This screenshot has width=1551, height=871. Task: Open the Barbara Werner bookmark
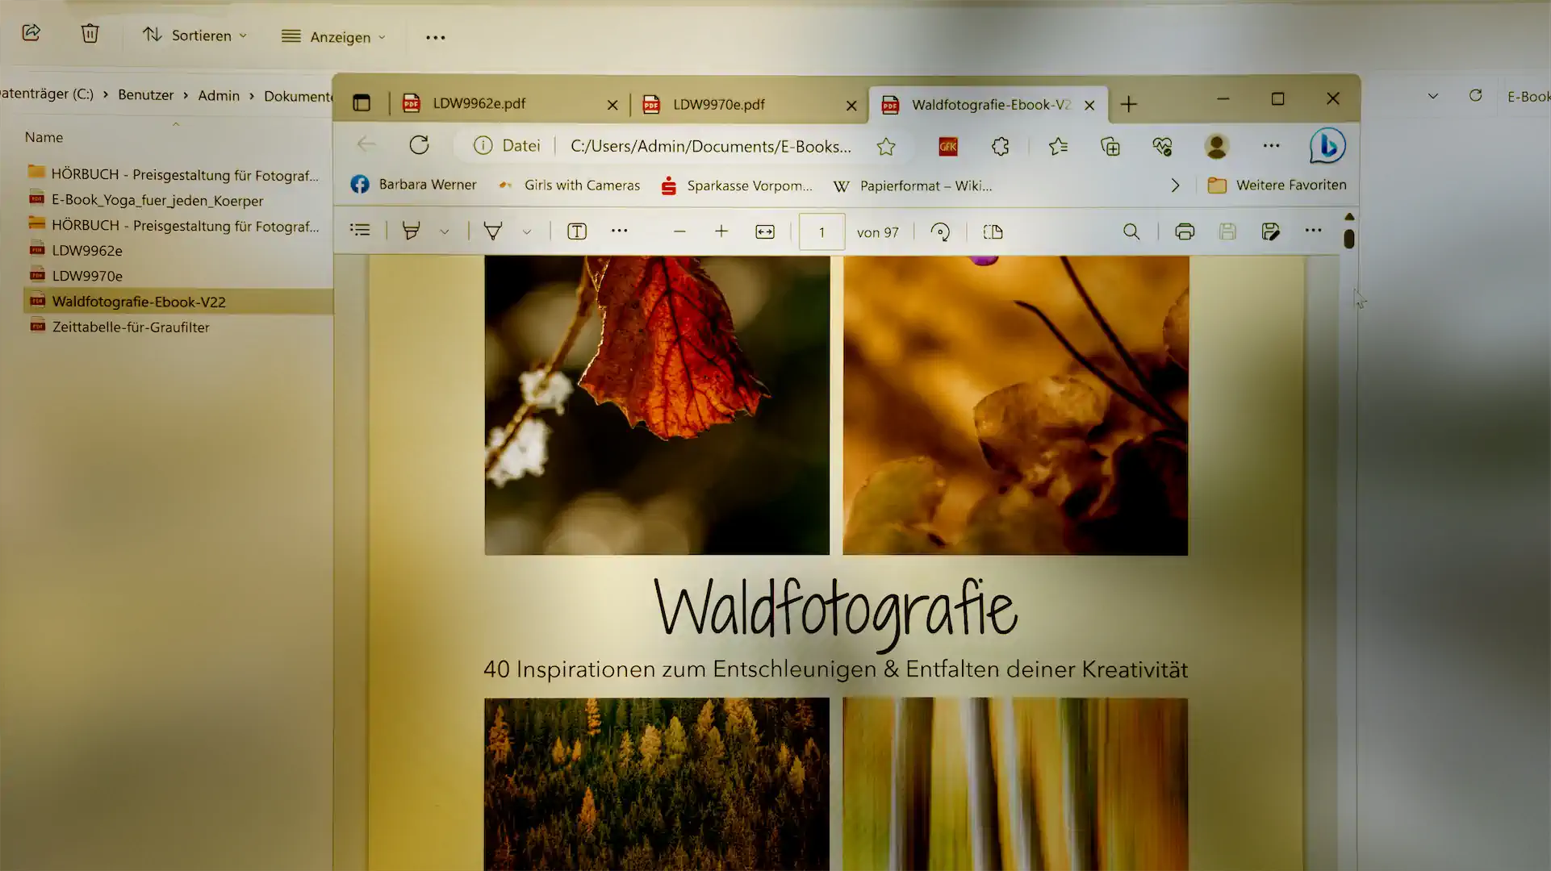pyautogui.click(x=413, y=185)
